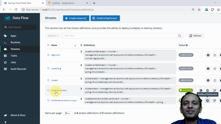
Task: Check the tweets stream checkbox
Action: click(x=48, y=80)
